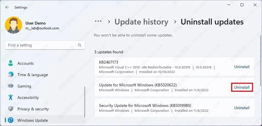The height and width of the screenshot is (126, 262).
Task: Click the Accounts person icon
Action: 11,63
